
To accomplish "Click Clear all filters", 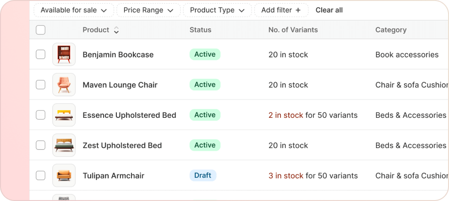I will tap(329, 10).
